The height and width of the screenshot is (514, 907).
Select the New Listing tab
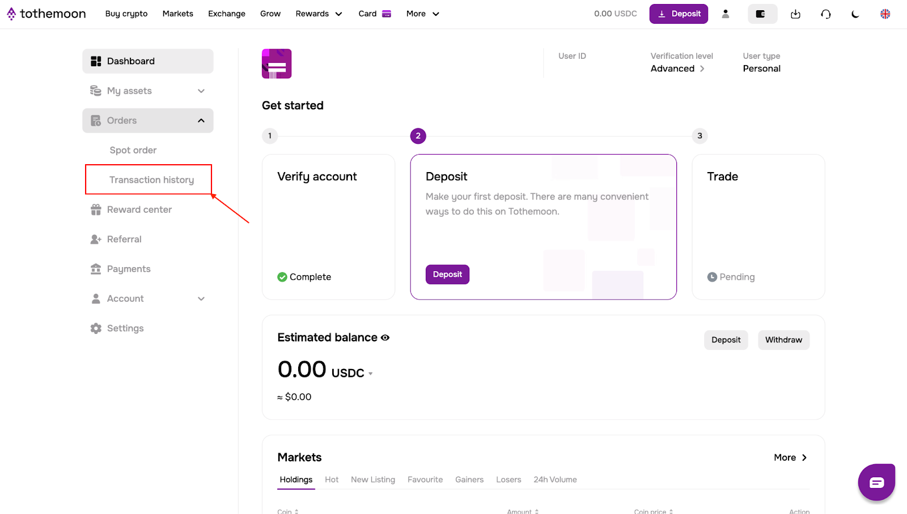[373, 479]
